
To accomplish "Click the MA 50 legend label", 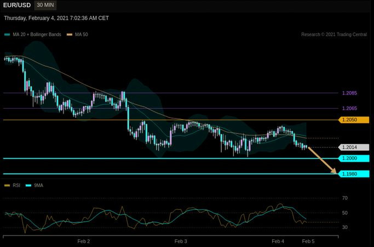I will pos(82,34).
